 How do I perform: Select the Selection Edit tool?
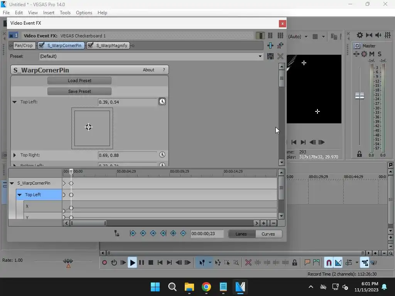tap(227, 263)
